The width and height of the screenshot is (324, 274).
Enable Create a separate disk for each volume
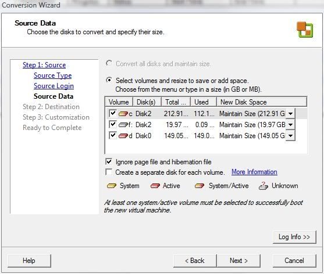point(109,172)
